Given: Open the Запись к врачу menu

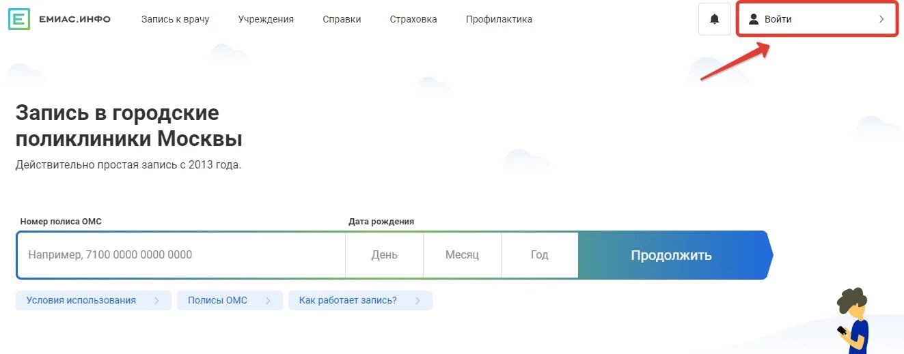Looking at the screenshot, I should [x=175, y=19].
